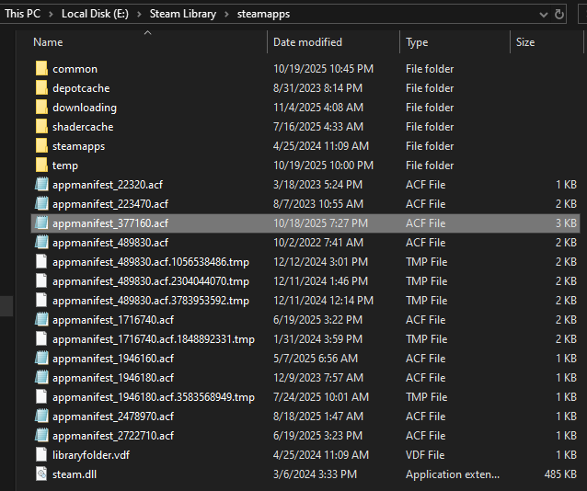The height and width of the screenshot is (491, 587).
Task: Open the common folder icon
Action: click(x=41, y=68)
